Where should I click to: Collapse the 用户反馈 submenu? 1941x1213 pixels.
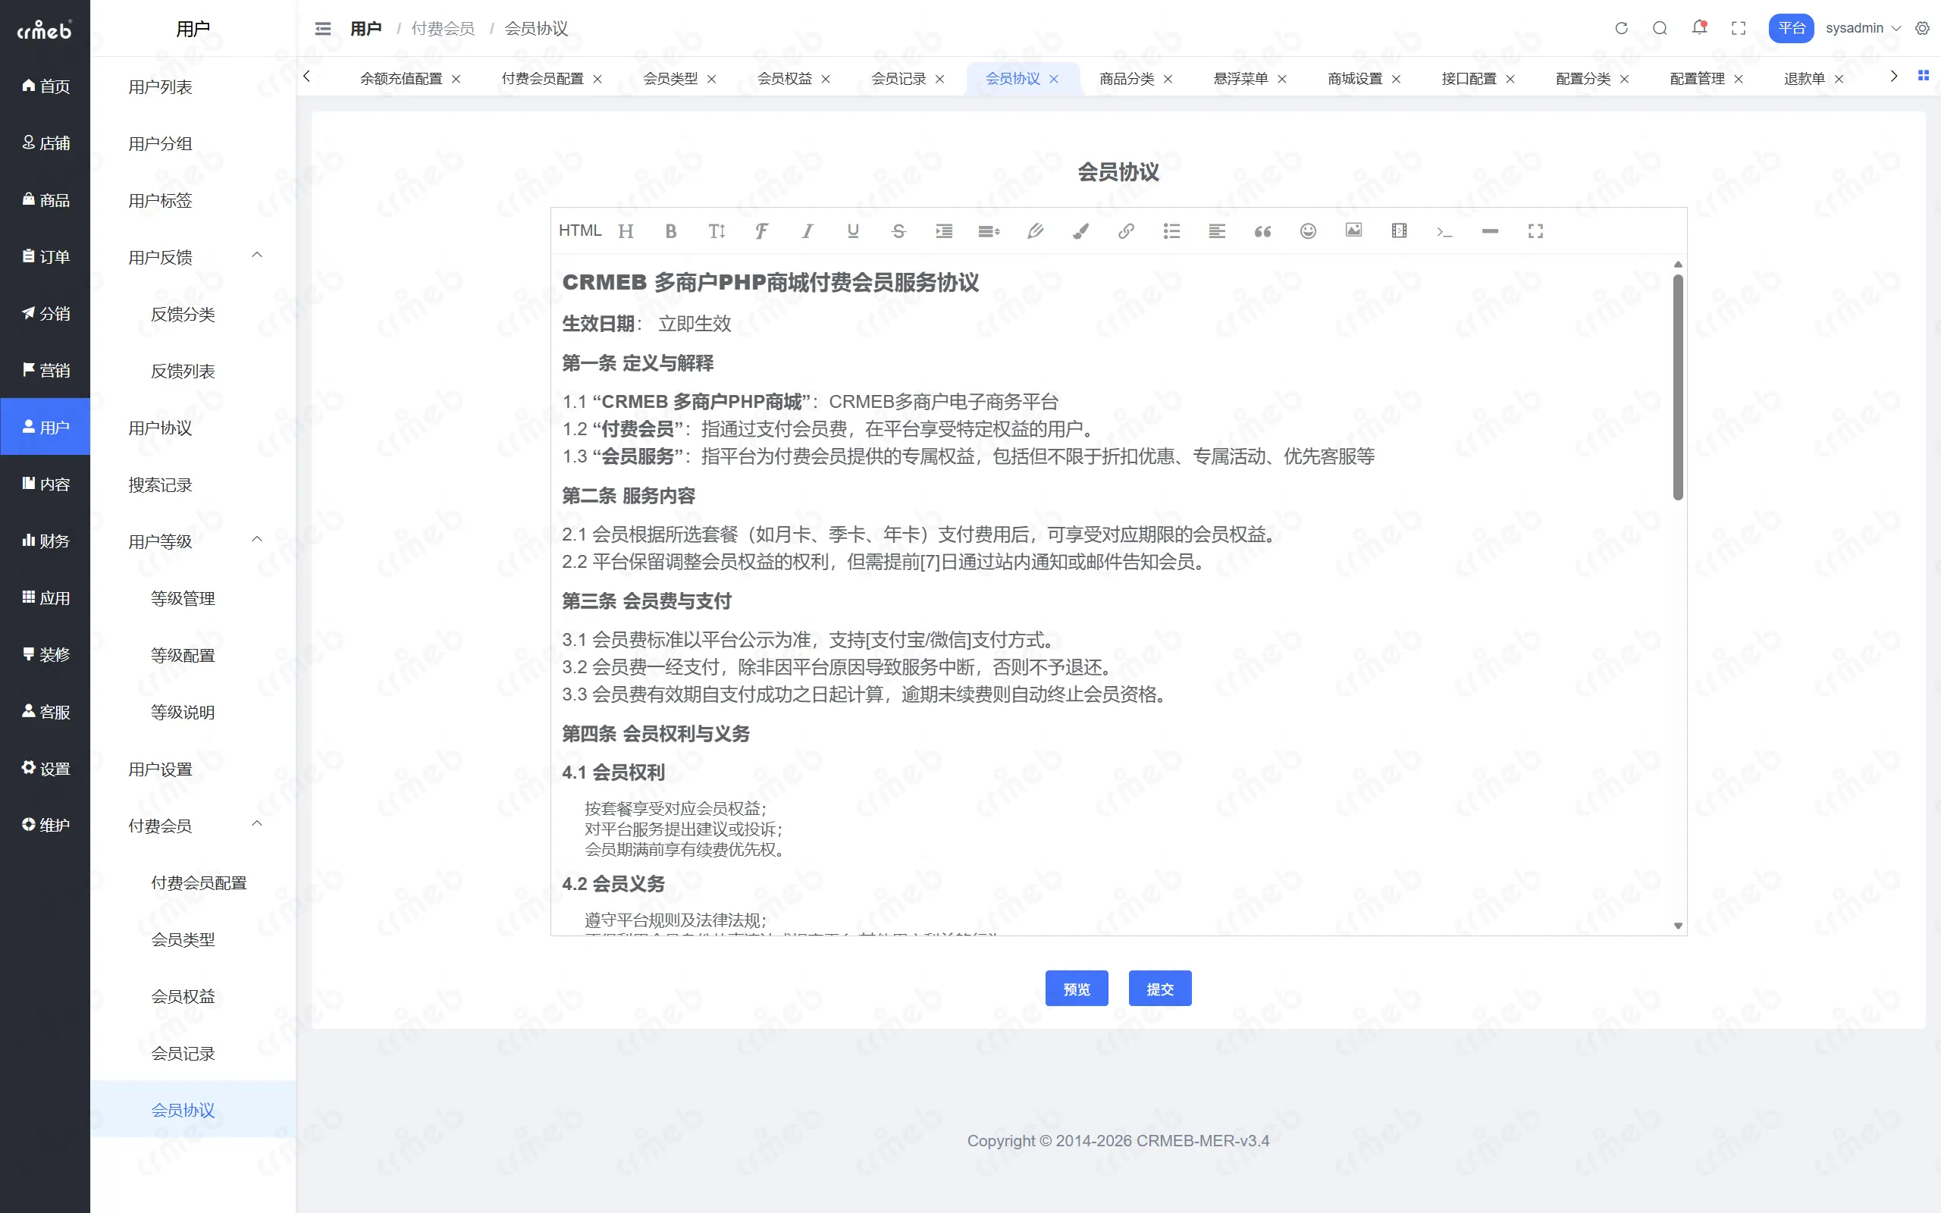click(257, 256)
